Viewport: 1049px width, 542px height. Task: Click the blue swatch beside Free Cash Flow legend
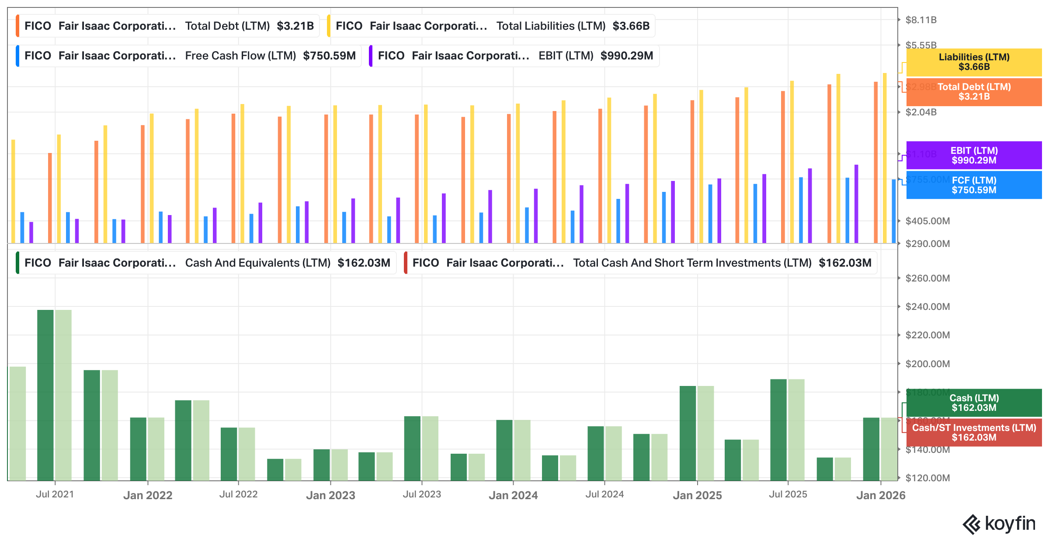(17, 56)
